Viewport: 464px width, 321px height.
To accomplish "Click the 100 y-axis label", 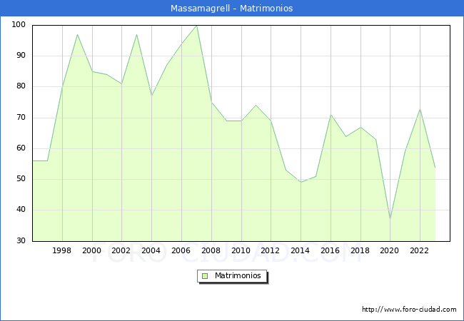I will pyautogui.click(x=19, y=25).
